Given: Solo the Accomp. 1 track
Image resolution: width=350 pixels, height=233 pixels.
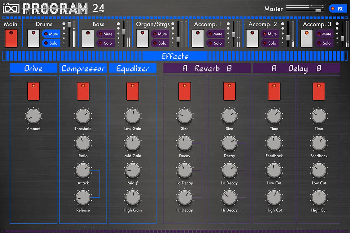Looking at the screenshot, I should (x=215, y=43).
